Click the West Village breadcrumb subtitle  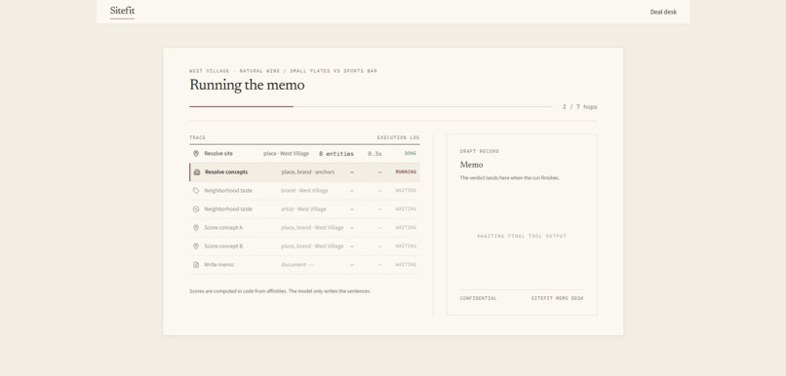[283, 71]
